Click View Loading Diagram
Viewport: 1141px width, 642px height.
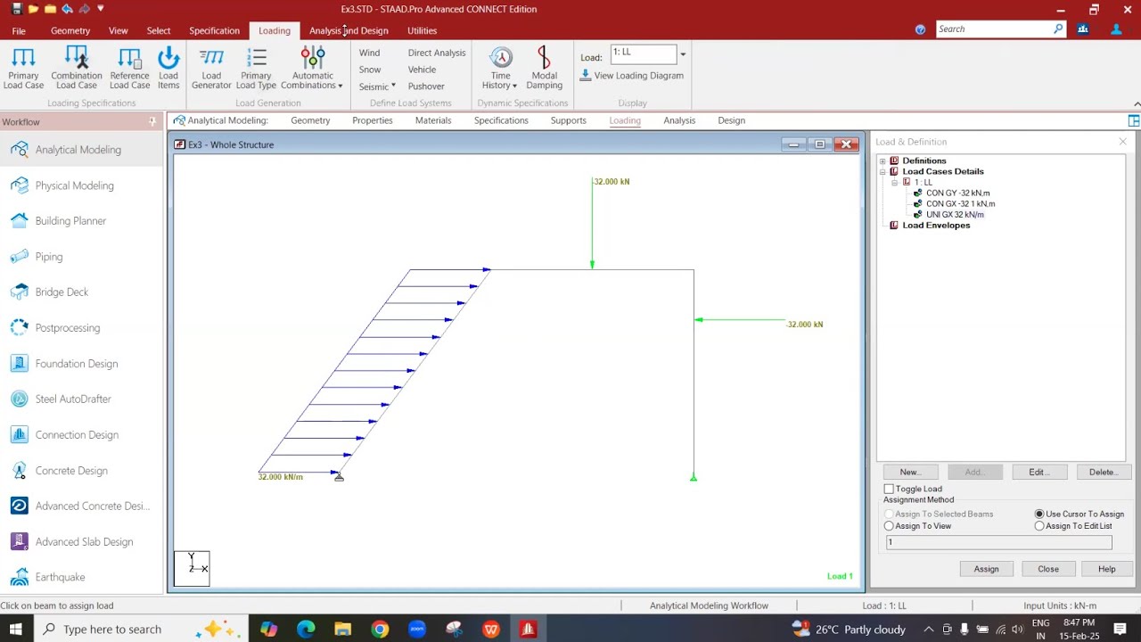click(631, 76)
